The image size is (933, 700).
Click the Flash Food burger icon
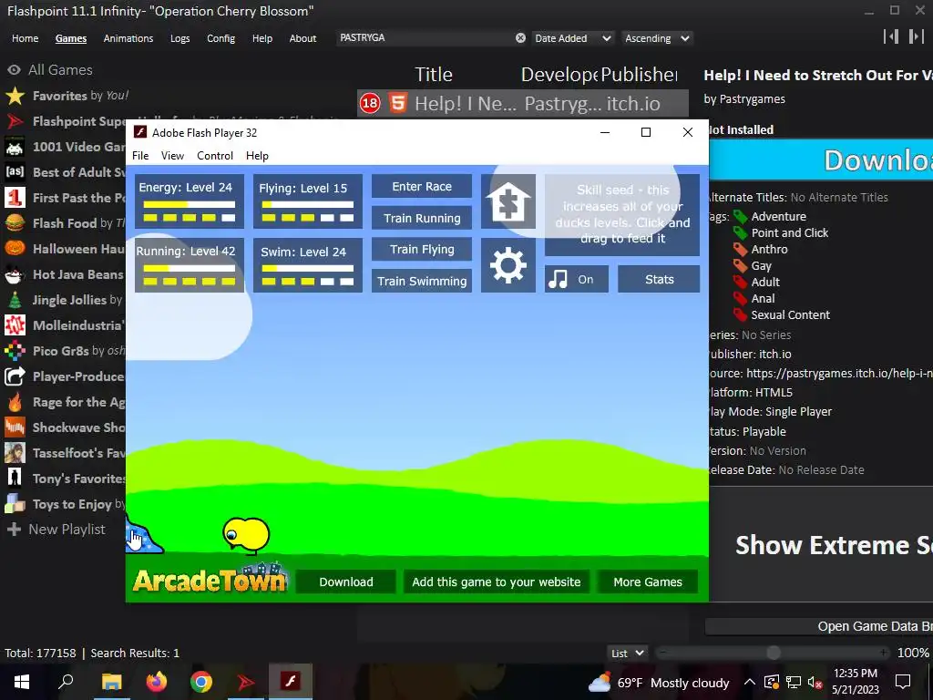pyautogui.click(x=15, y=223)
